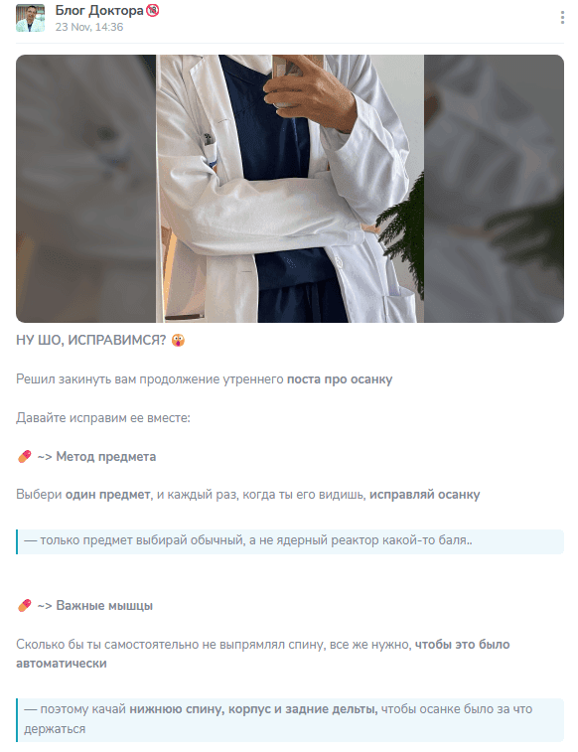Click the bold phrase исправляй осанку
This screenshot has height=752, width=578.
pyautogui.click(x=424, y=495)
